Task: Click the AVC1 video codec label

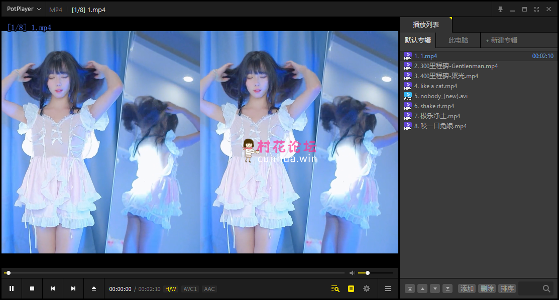Action: point(190,289)
